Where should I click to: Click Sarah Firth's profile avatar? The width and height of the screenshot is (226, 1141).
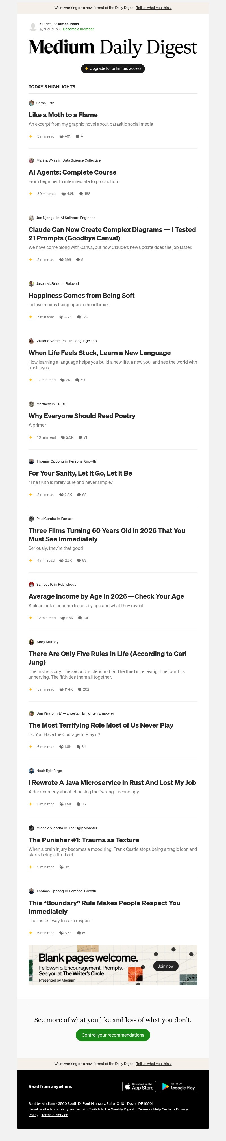[x=31, y=103]
